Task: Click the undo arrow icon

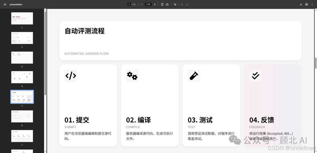Action: point(182,4)
